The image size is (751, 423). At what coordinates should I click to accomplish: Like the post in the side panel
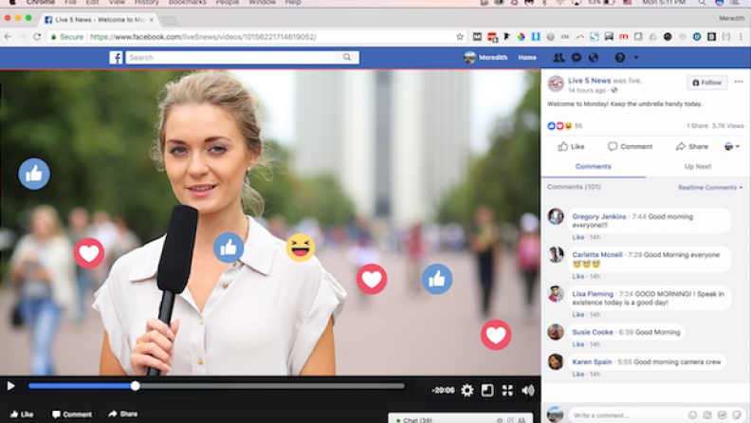(x=571, y=147)
